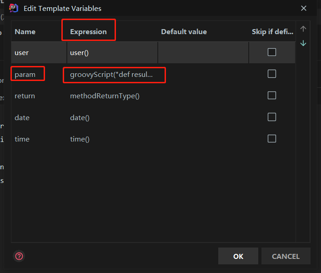
Task: Tick Skip if defined for date
Action: click(272, 117)
